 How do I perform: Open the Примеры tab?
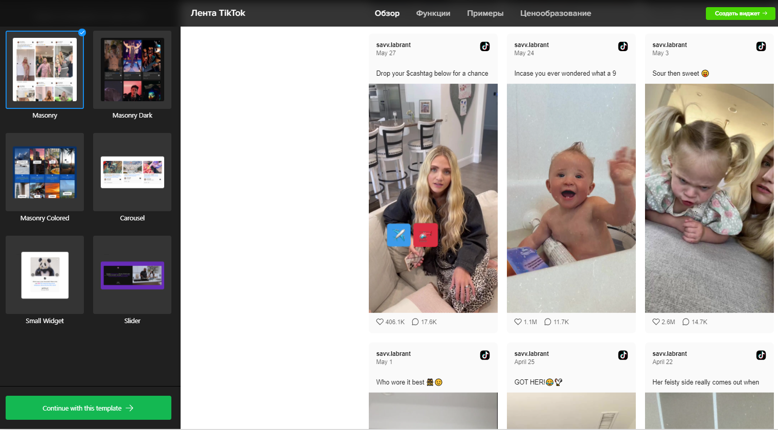(485, 13)
